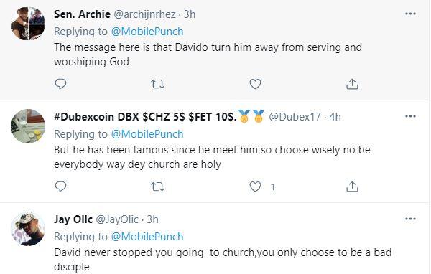Open more options for Jay Olic's tweet
The image size is (431, 274).
[410, 219]
